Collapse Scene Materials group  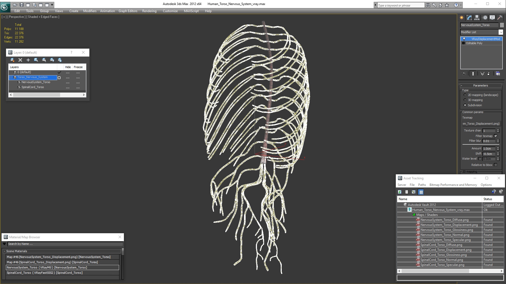coord(4,251)
